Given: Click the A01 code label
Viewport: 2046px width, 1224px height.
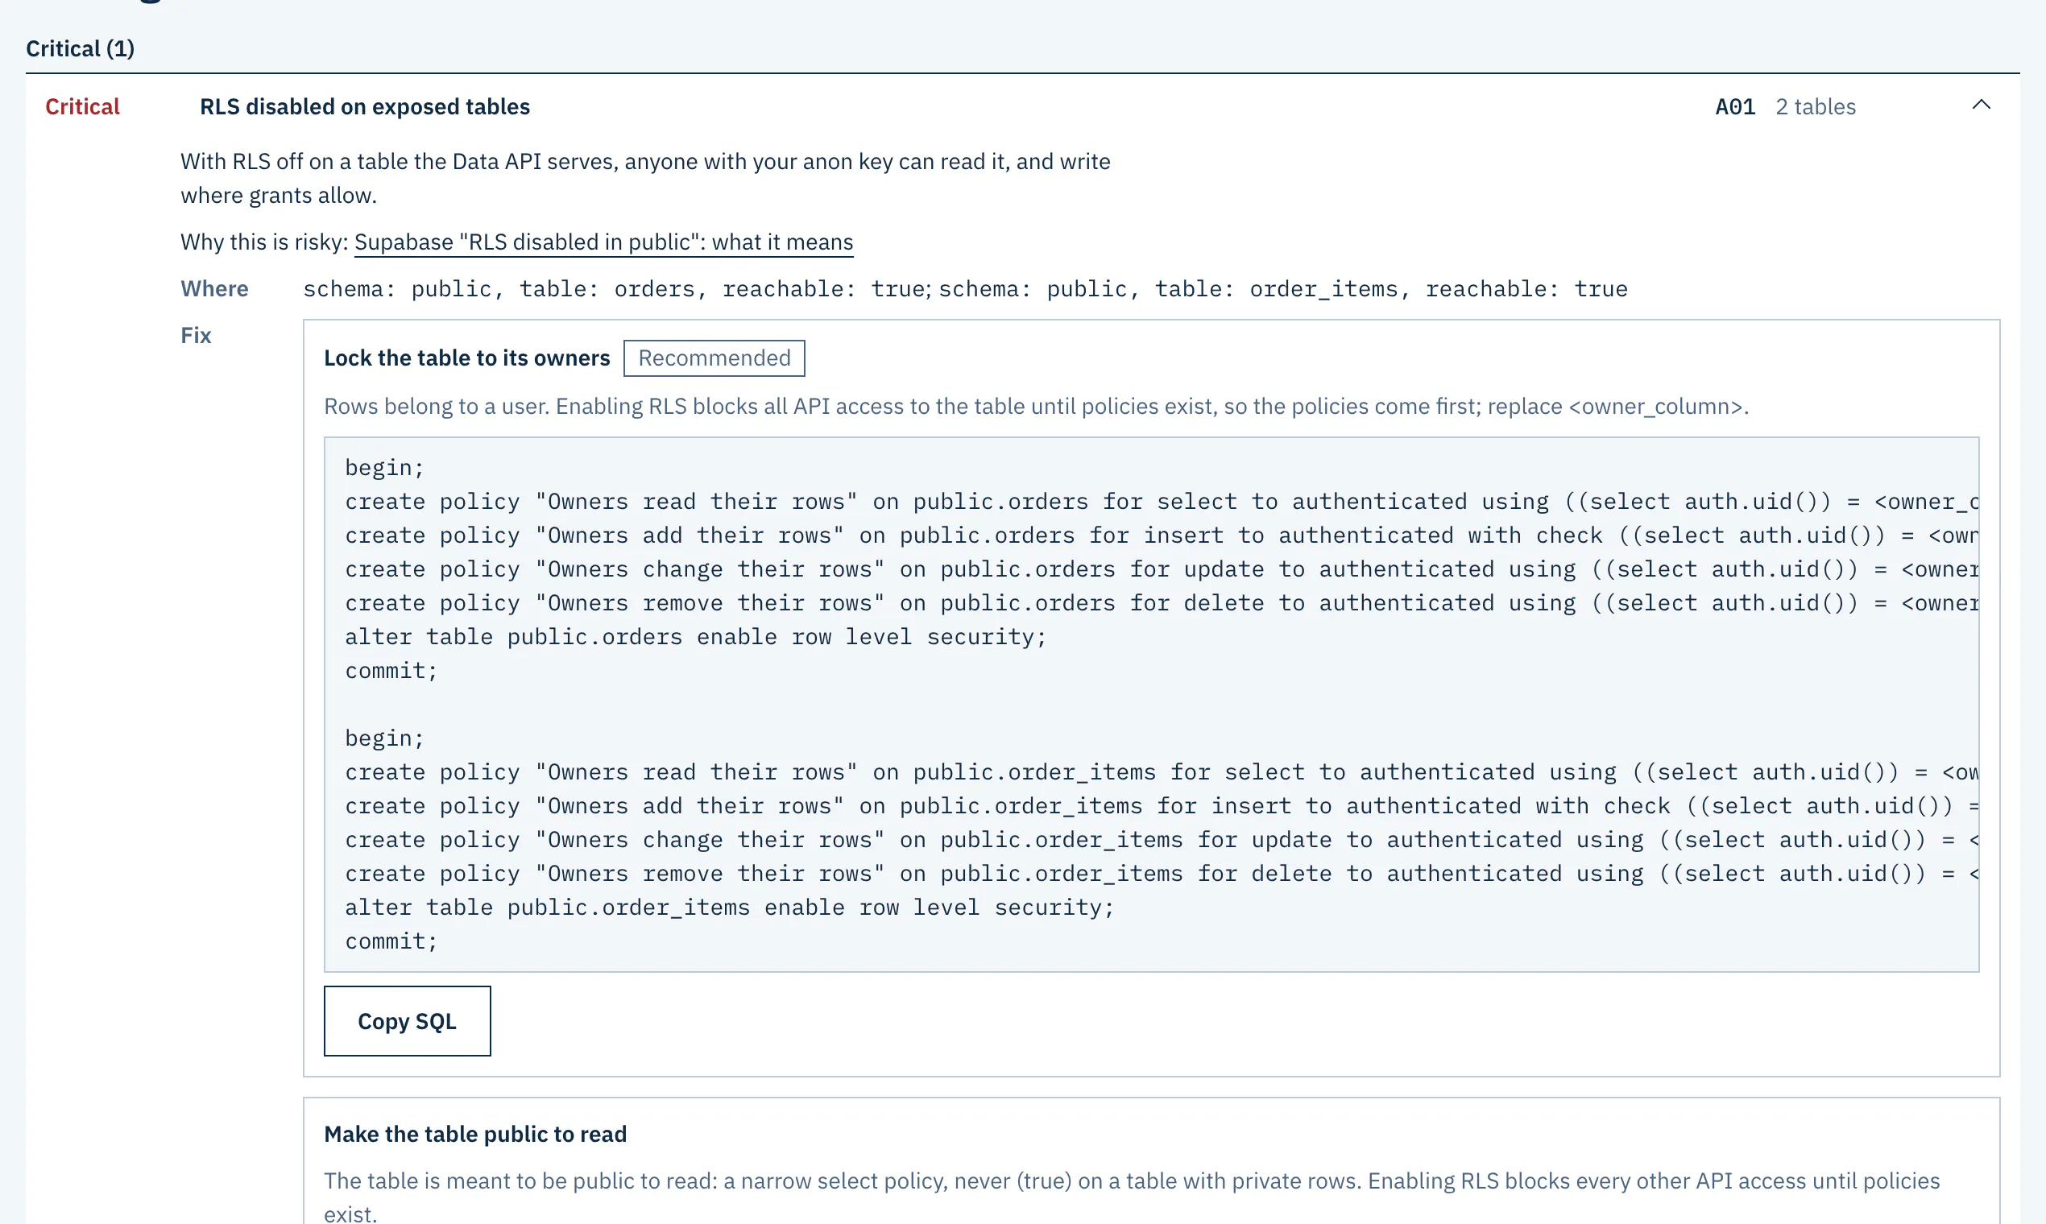Looking at the screenshot, I should [x=1735, y=106].
